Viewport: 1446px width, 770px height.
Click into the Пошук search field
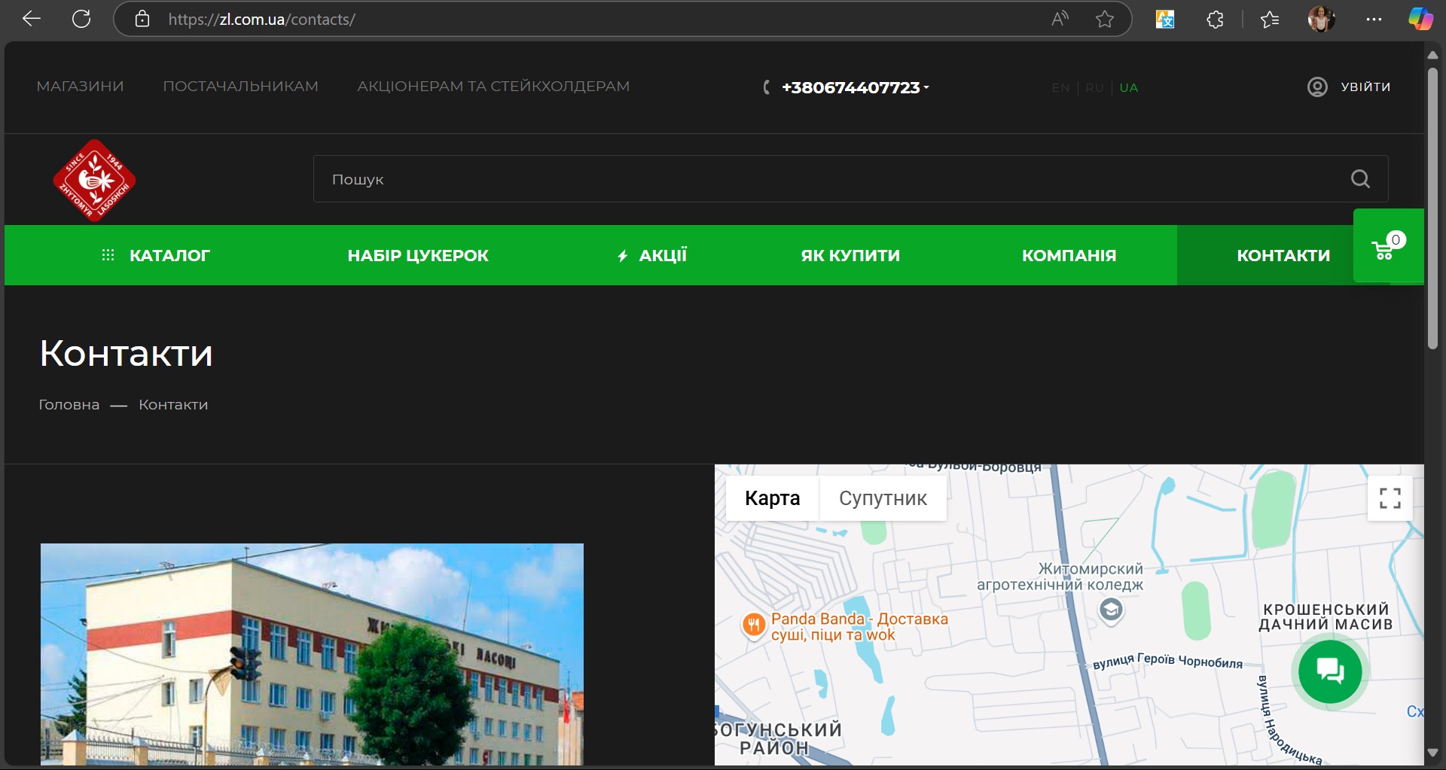coord(828,179)
